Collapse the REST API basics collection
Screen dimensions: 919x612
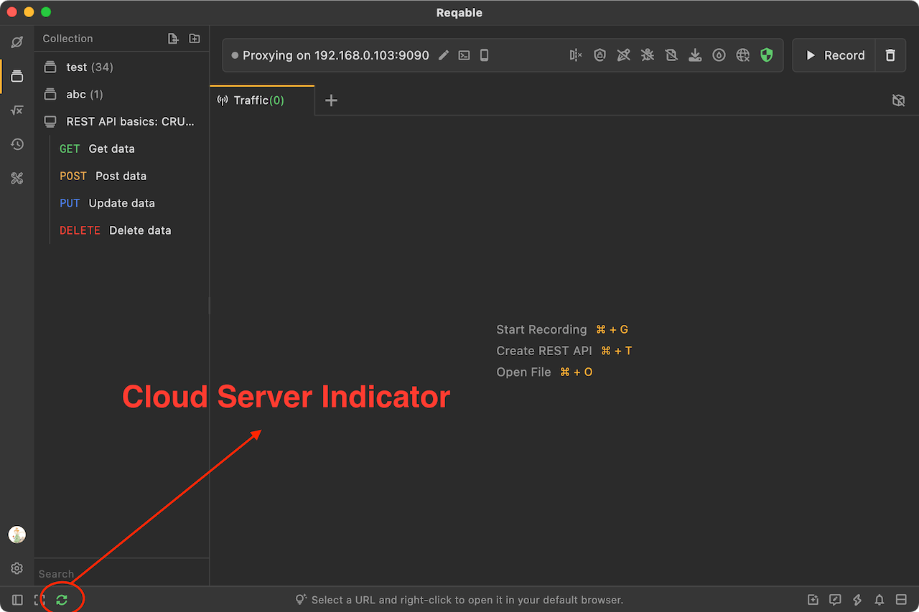129,122
